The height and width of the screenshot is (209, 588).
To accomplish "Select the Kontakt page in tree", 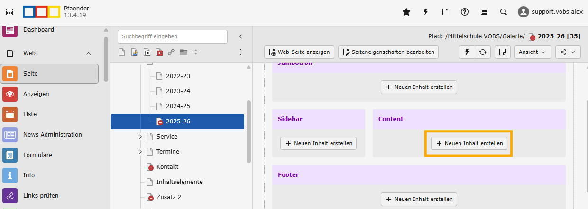I will click(x=167, y=167).
